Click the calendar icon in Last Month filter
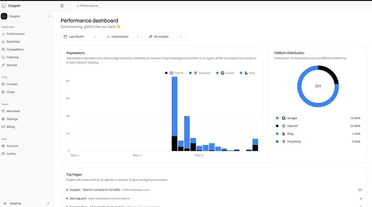Viewport: 372px width, 207px height. coord(65,37)
